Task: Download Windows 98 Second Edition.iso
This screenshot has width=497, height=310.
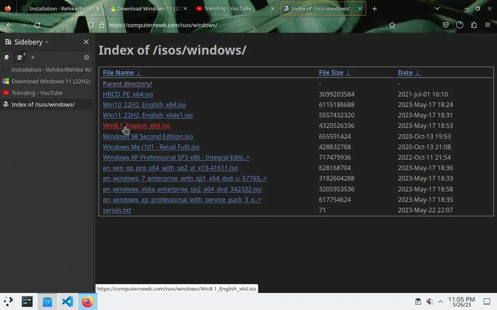Action: pos(148,136)
